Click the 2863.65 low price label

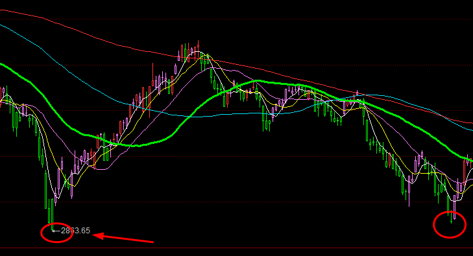coord(75,231)
